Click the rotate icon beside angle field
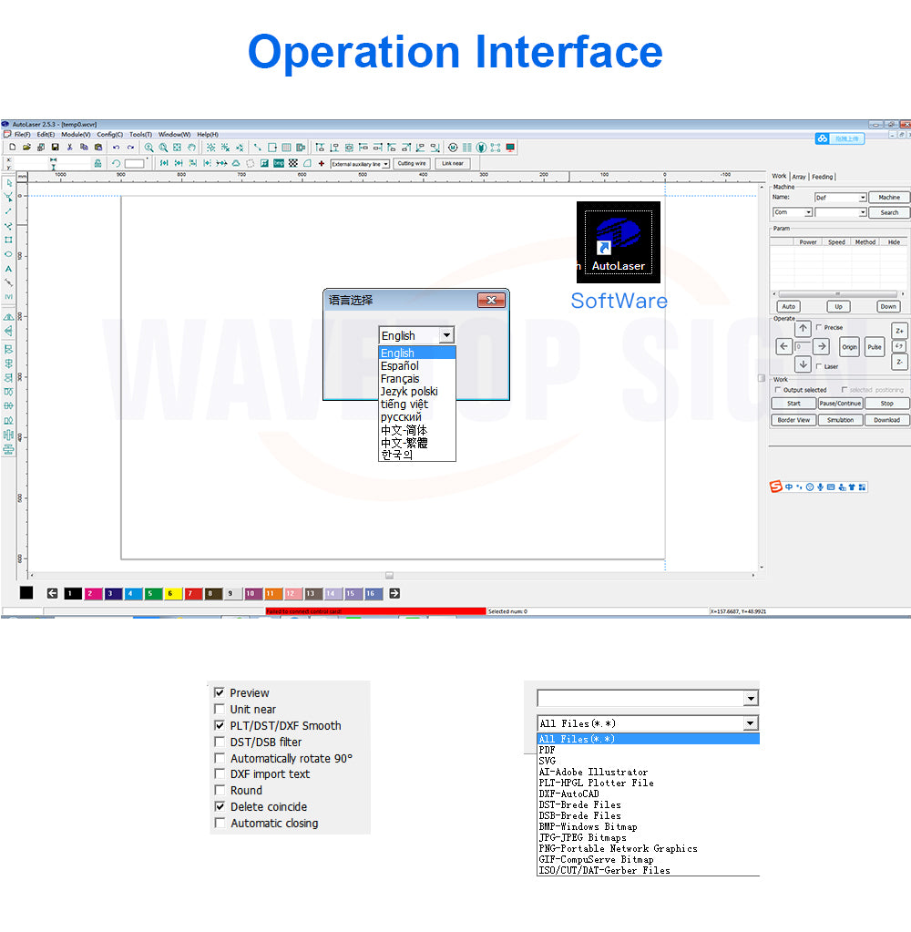This screenshot has width=911, height=932. pyautogui.click(x=116, y=163)
